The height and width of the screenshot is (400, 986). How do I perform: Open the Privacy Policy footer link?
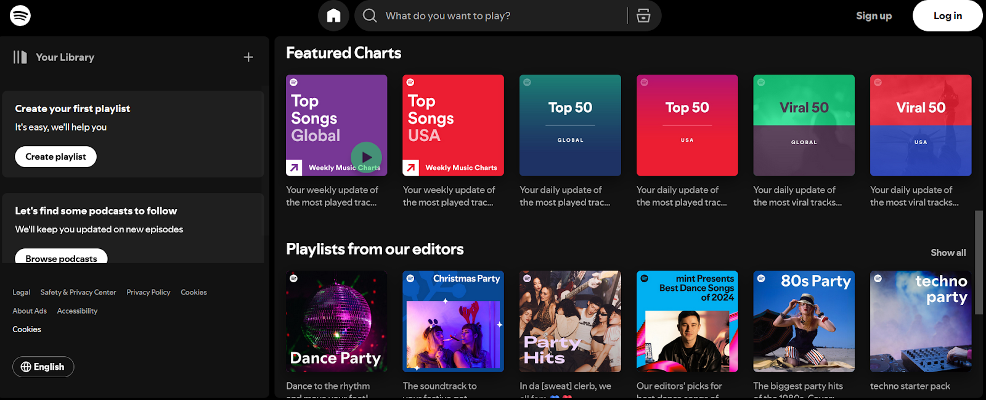(x=149, y=292)
